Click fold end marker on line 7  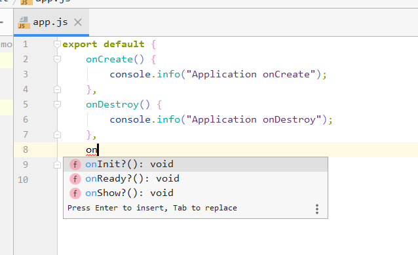[57, 134]
